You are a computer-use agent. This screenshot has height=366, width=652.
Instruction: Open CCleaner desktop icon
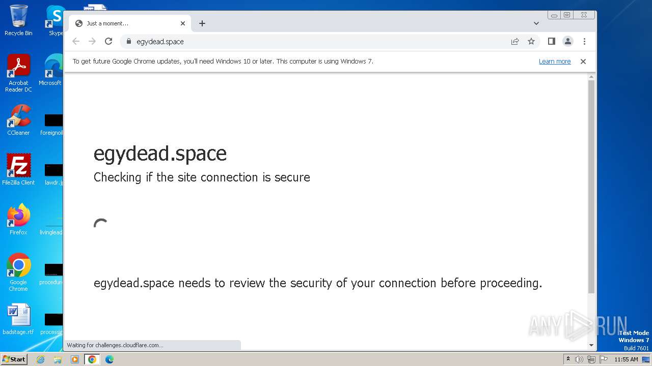18,120
